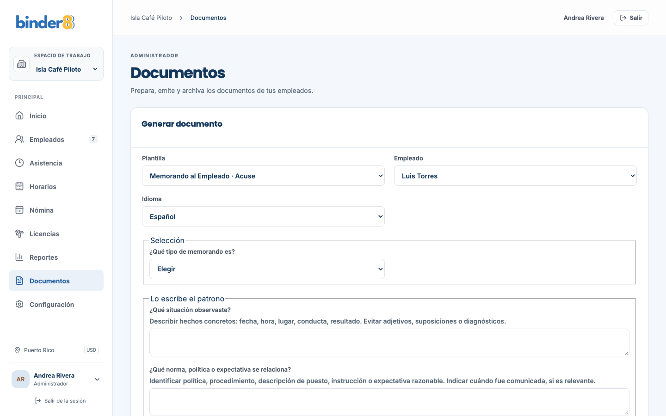
Task: Click Salir de la sesión link
Action: (60, 401)
